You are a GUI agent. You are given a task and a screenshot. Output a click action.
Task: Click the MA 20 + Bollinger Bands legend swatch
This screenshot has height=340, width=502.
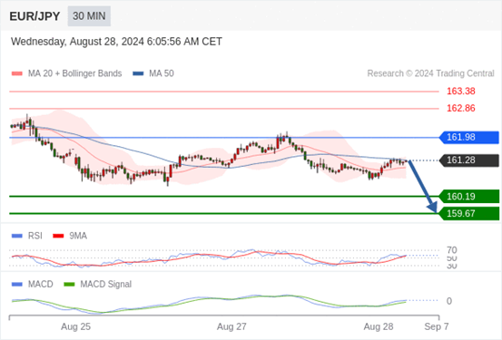pyautogui.click(x=17, y=73)
